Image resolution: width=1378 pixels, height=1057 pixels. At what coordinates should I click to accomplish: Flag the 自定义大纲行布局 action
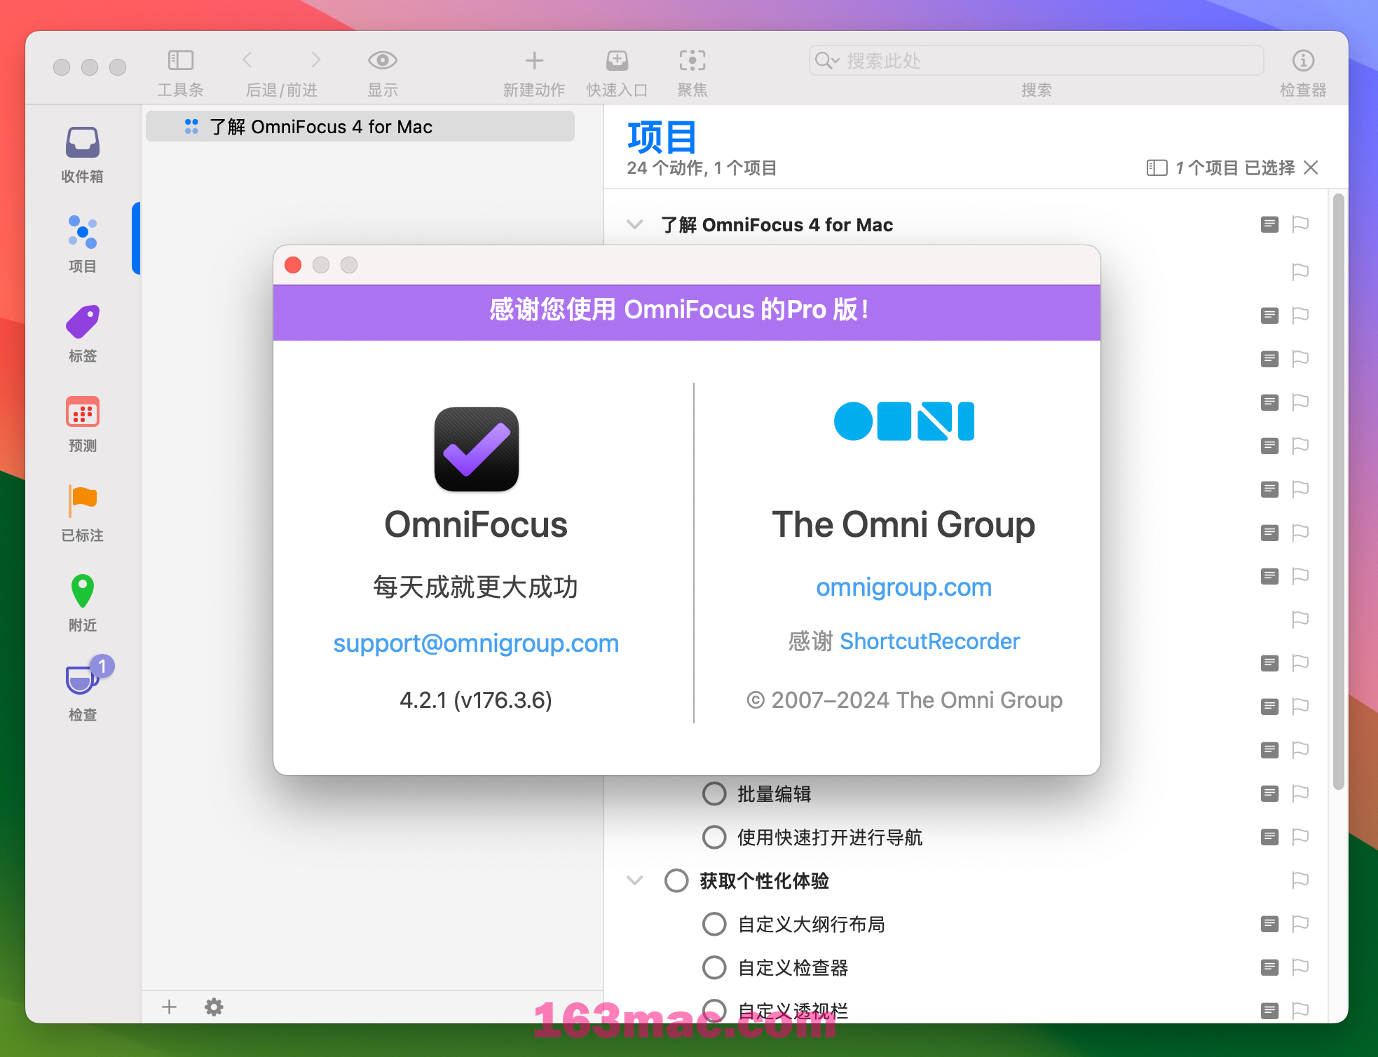click(1300, 924)
